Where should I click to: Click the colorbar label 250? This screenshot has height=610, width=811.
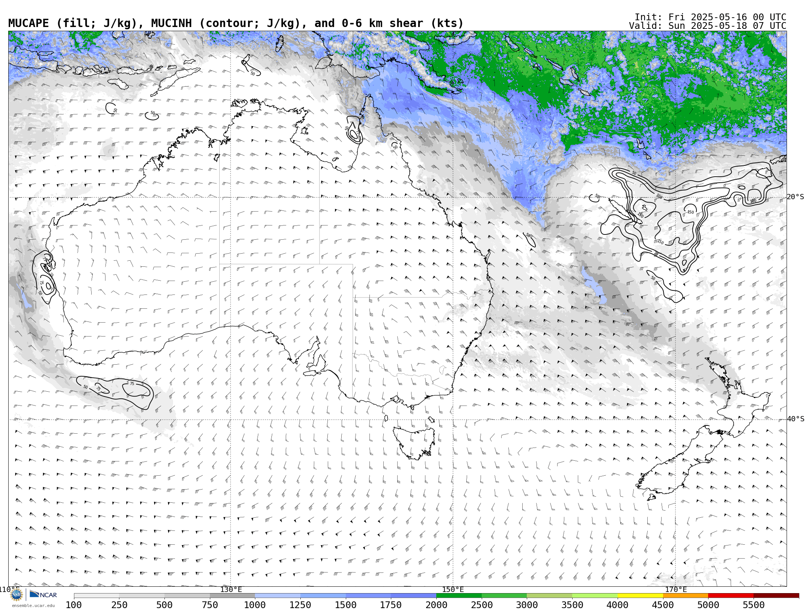tap(119, 605)
